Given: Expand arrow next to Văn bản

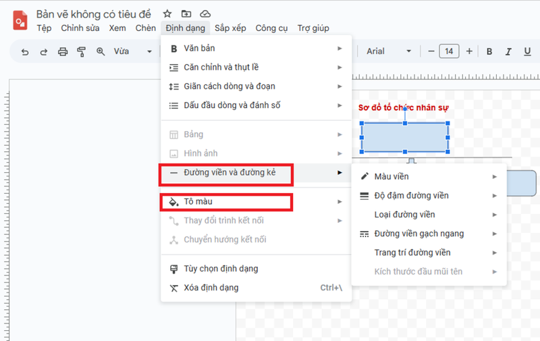Looking at the screenshot, I should [340, 49].
